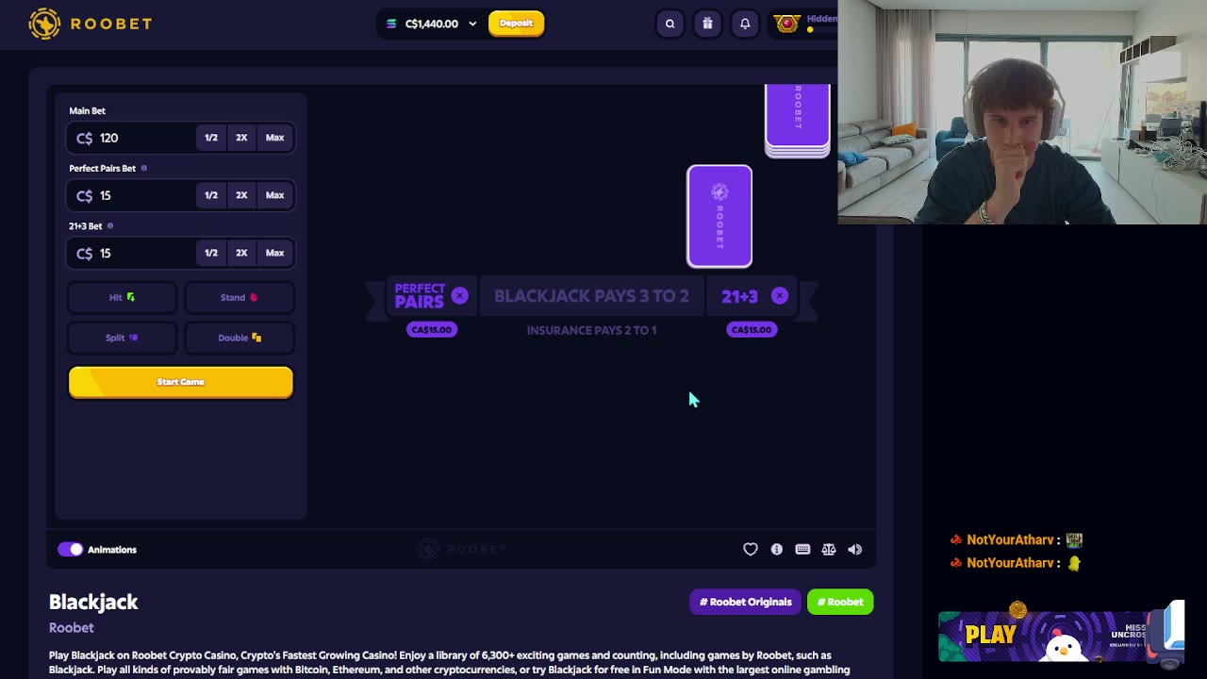Image resolution: width=1207 pixels, height=679 pixels.
Task: Remove the 21+3 side bet
Action: (x=779, y=296)
